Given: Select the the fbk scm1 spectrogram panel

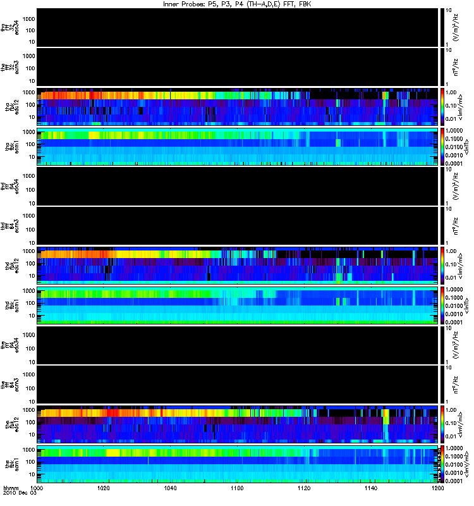Looking at the screenshot, I should pyautogui.click(x=237, y=464).
